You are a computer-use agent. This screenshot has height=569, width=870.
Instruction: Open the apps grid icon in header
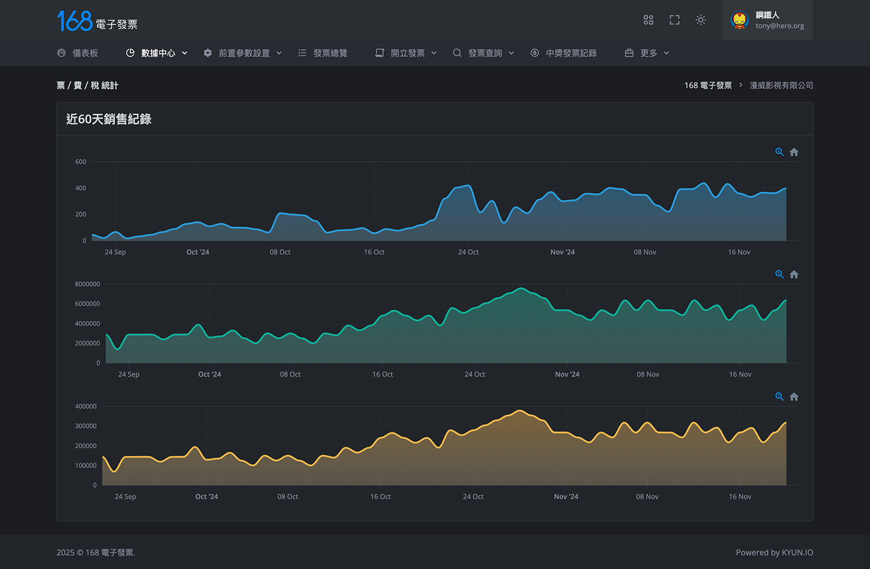click(x=648, y=20)
